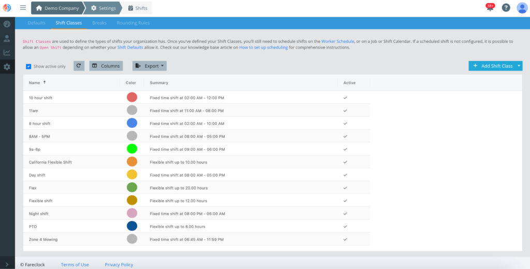Click the active checkmark for 10 hour shift
530x269 pixels.
(345, 98)
